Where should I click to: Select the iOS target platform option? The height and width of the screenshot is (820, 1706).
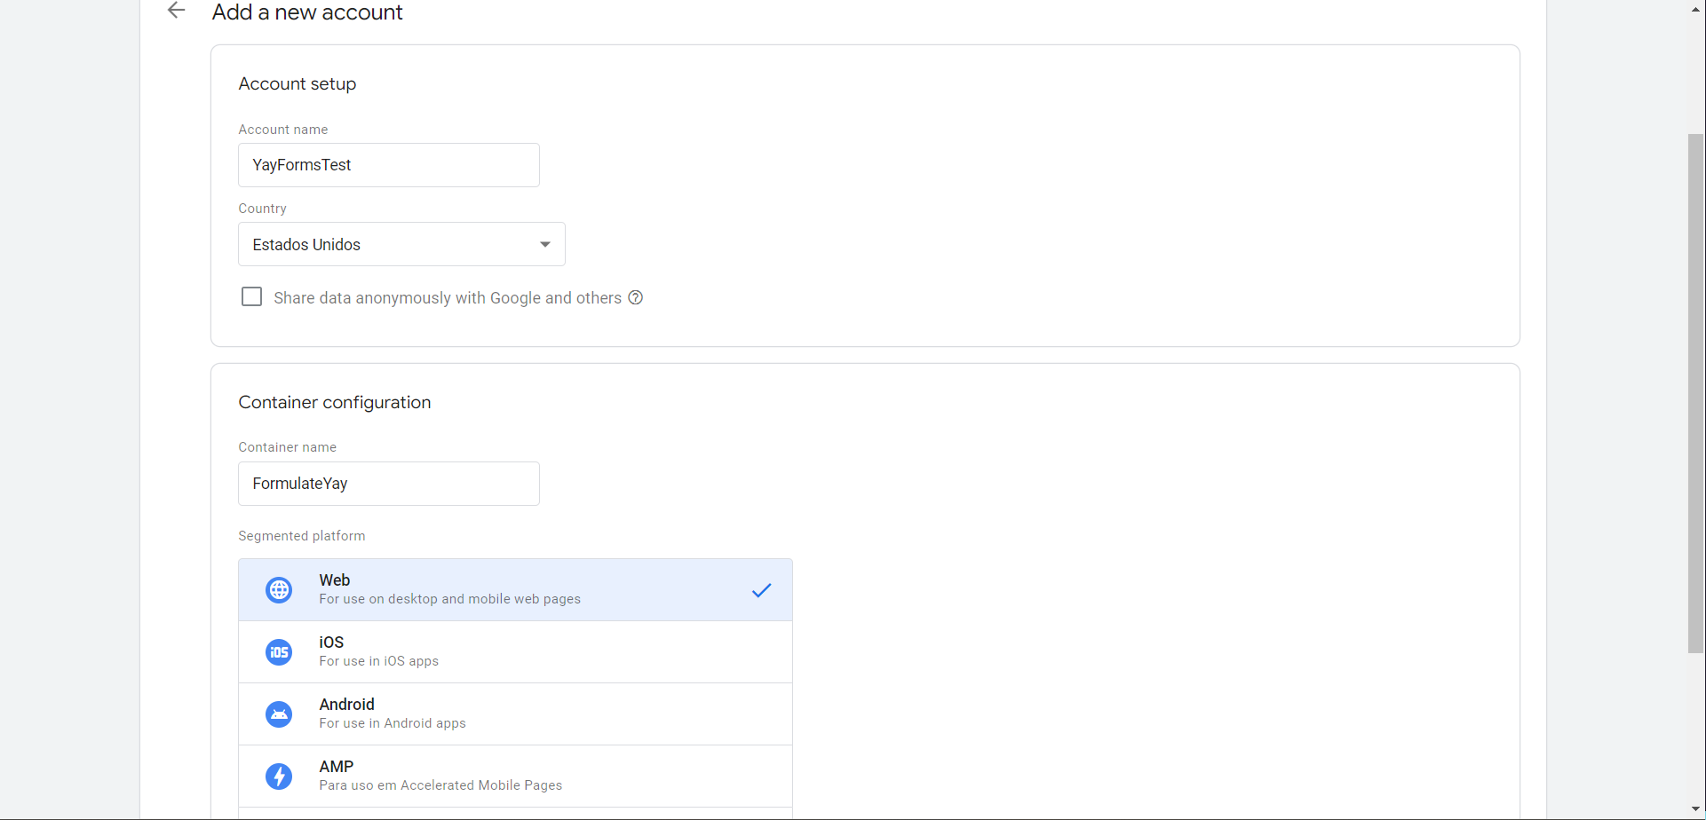tap(515, 651)
